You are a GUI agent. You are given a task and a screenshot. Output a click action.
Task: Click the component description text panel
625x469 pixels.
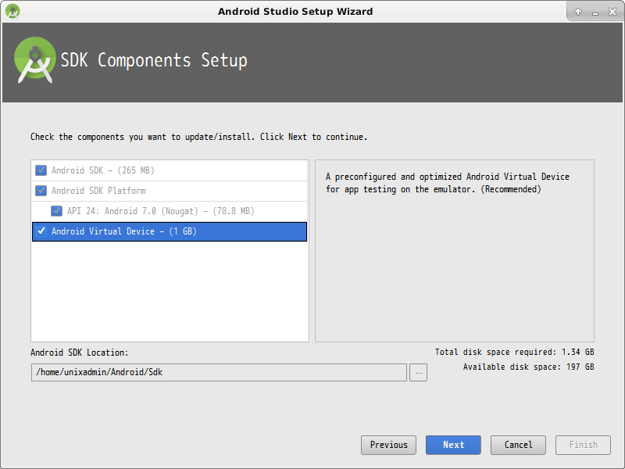click(454, 250)
